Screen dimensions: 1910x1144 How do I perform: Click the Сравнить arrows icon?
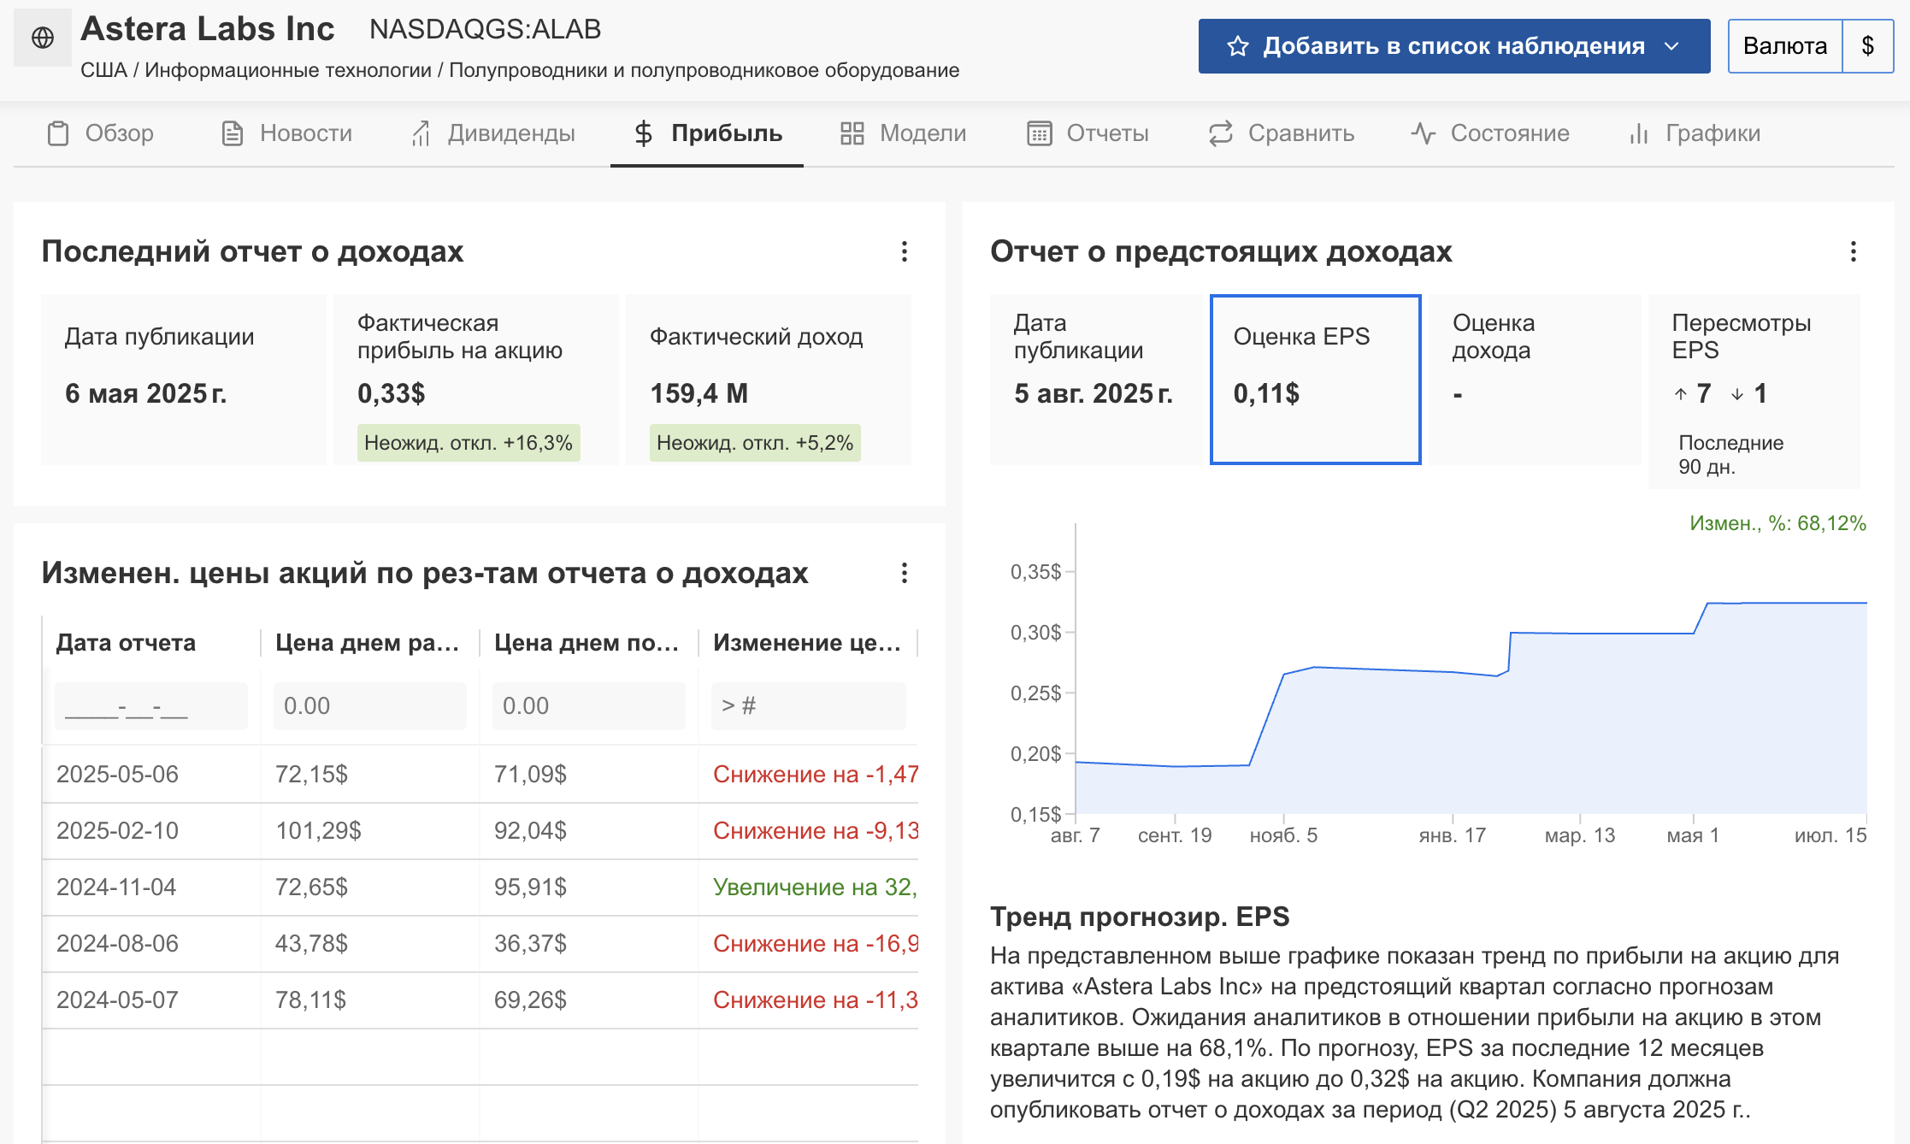1221,133
